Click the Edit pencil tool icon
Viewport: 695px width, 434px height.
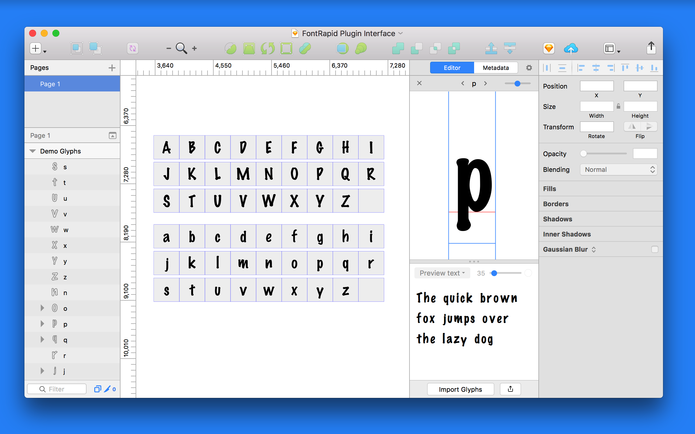pyautogui.click(x=231, y=48)
